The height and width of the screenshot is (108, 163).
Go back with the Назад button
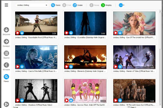[x=94, y=5]
